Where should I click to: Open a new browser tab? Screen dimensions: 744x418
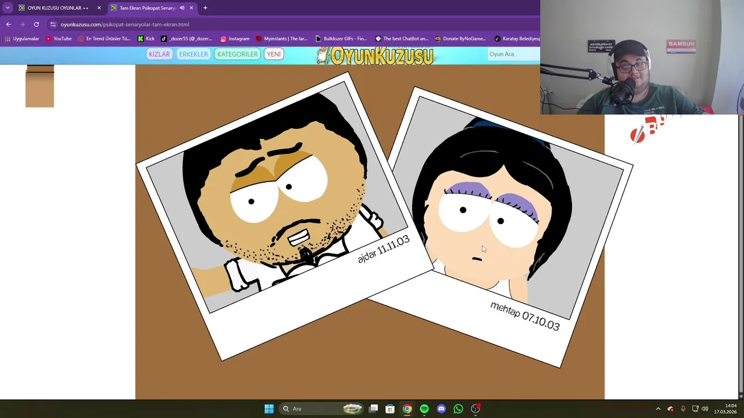coord(205,8)
